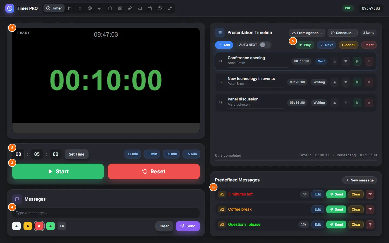The height and width of the screenshot is (243, 389).
Task: Select the white message color swatch
Action: (x=16, y=226)
